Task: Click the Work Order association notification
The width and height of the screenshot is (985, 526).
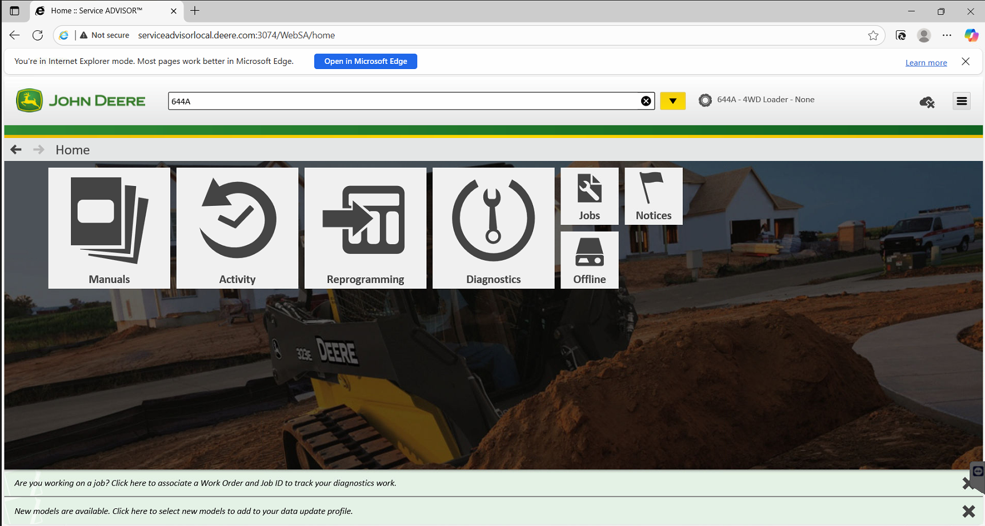Action: tap(206, 483)
